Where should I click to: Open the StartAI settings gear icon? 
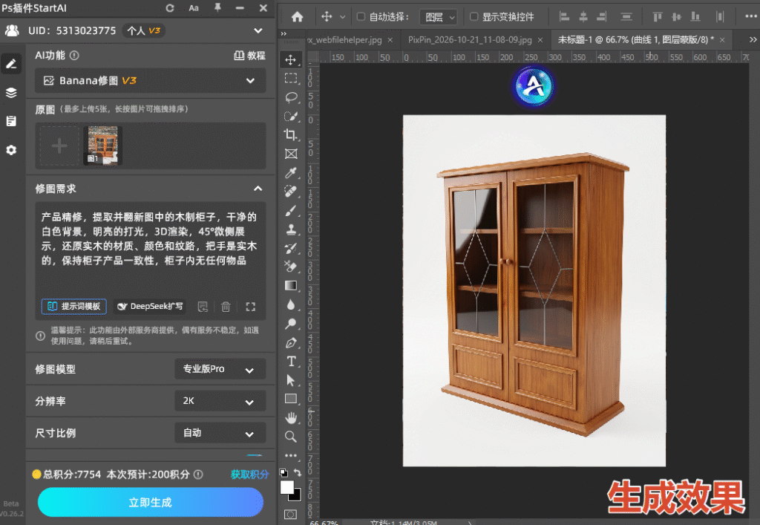11,150
